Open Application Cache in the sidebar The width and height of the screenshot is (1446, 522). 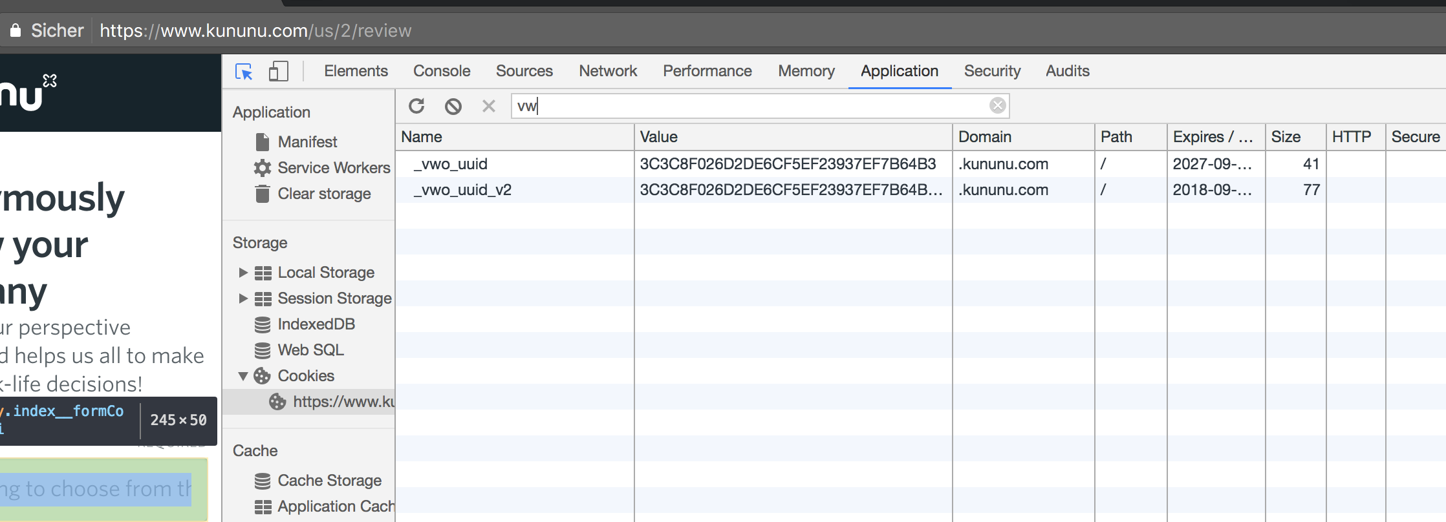(336, 506)
